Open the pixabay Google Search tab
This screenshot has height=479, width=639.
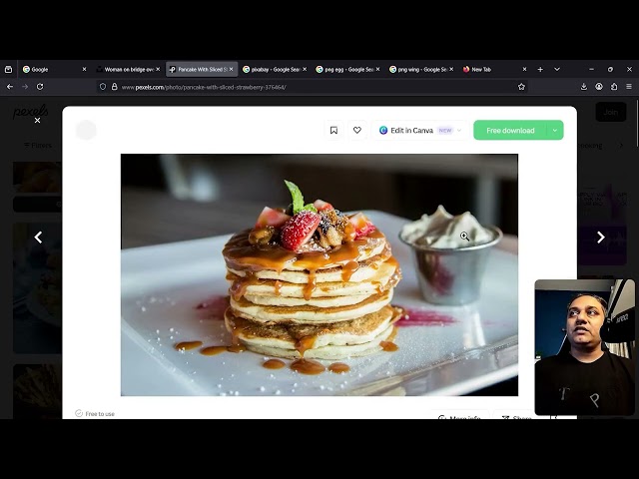pos(275,70)
